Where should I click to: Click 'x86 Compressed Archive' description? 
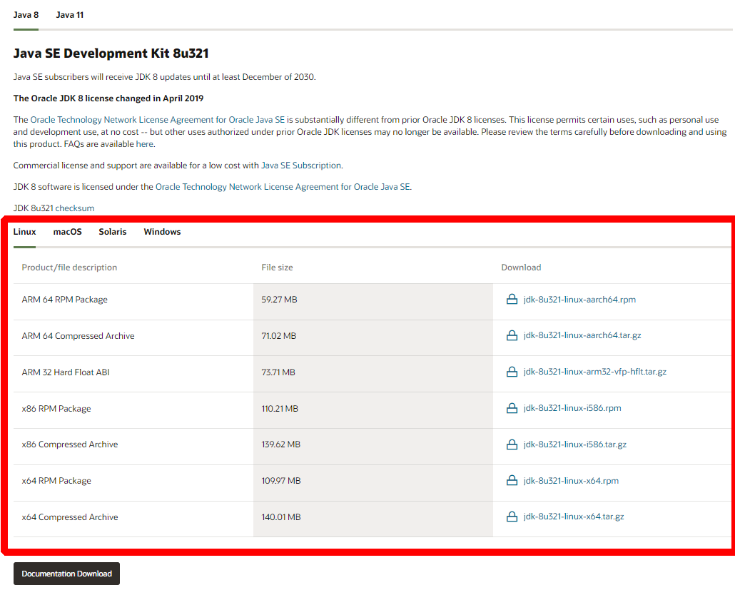click(x=70, y=444)
